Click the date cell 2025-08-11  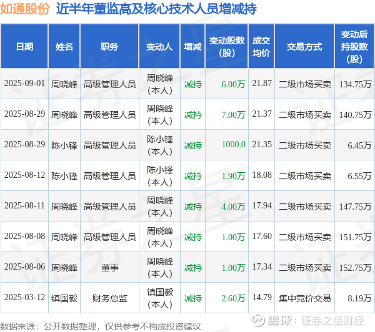click(x=24, y=206)
